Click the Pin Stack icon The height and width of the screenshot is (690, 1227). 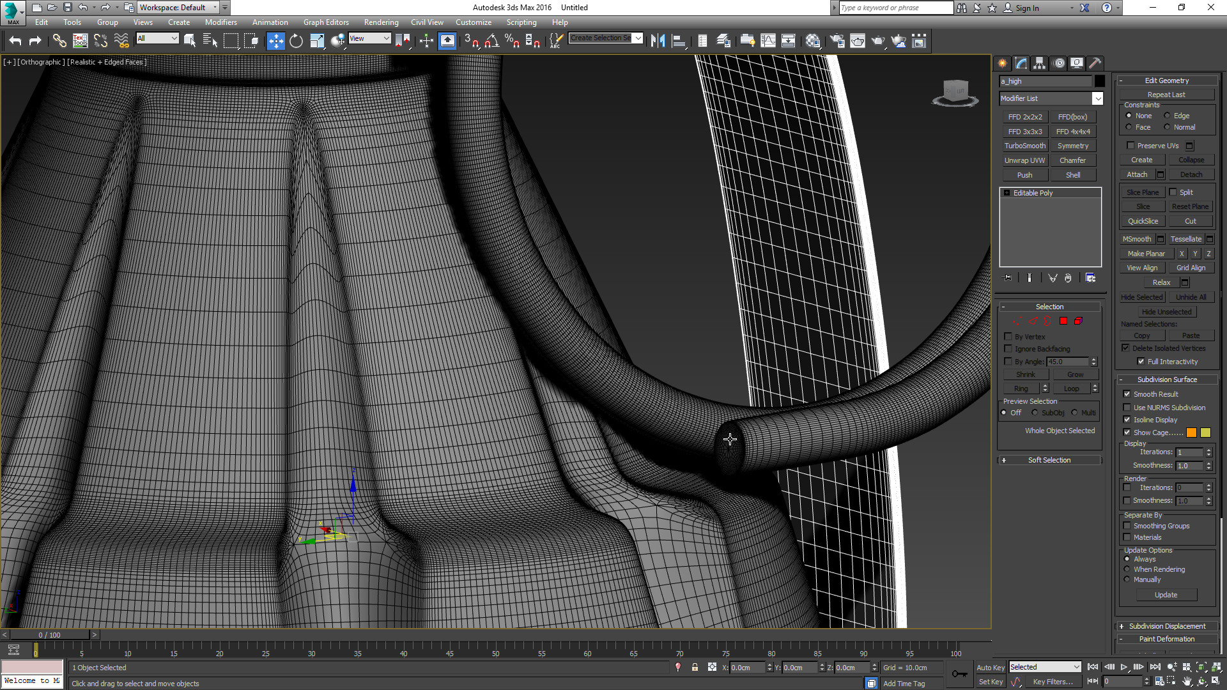point(1008,278)
